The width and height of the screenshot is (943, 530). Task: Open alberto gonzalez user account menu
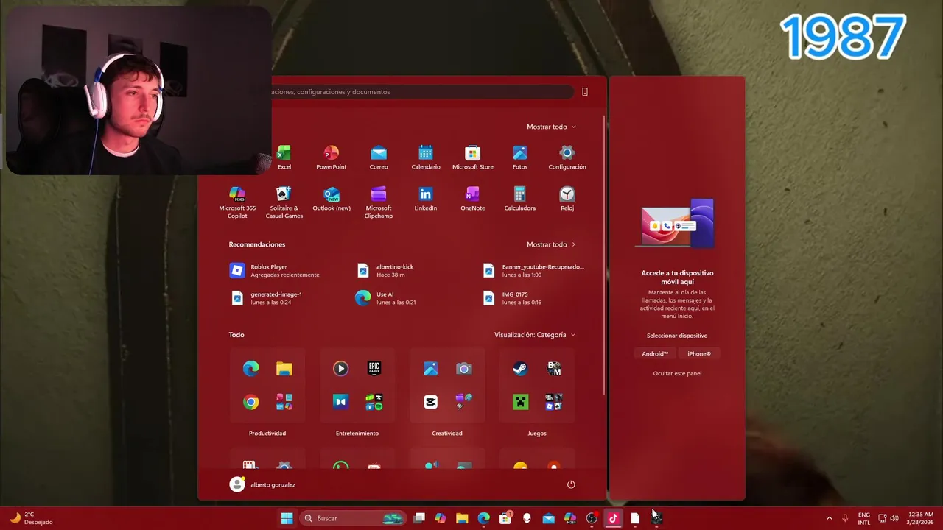point(262,484)
